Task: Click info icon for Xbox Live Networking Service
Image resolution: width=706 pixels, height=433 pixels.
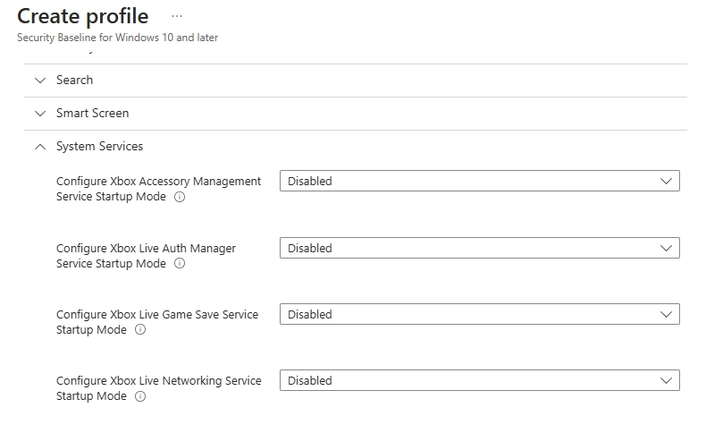Action: pyautogui.click(x=140, y=396)
